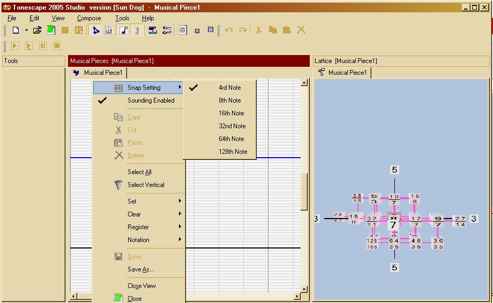Click the Stop playback button

click(57, 46)
